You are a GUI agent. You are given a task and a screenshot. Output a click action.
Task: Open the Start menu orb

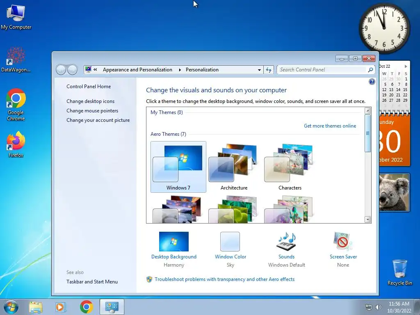pos(11,307)
